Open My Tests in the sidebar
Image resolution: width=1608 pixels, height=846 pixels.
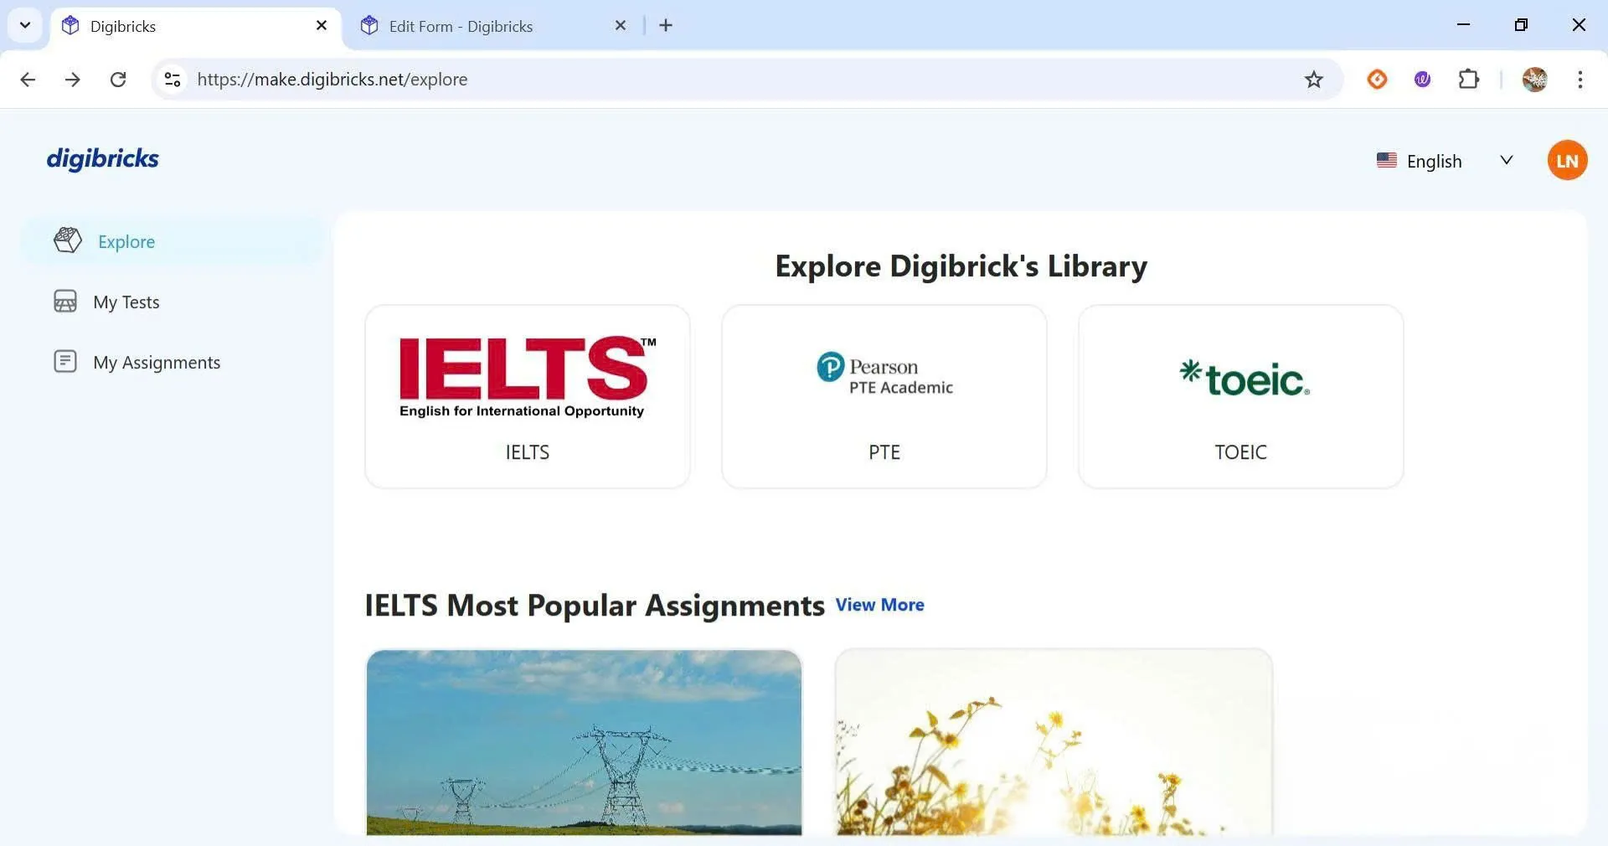[126, 302]
